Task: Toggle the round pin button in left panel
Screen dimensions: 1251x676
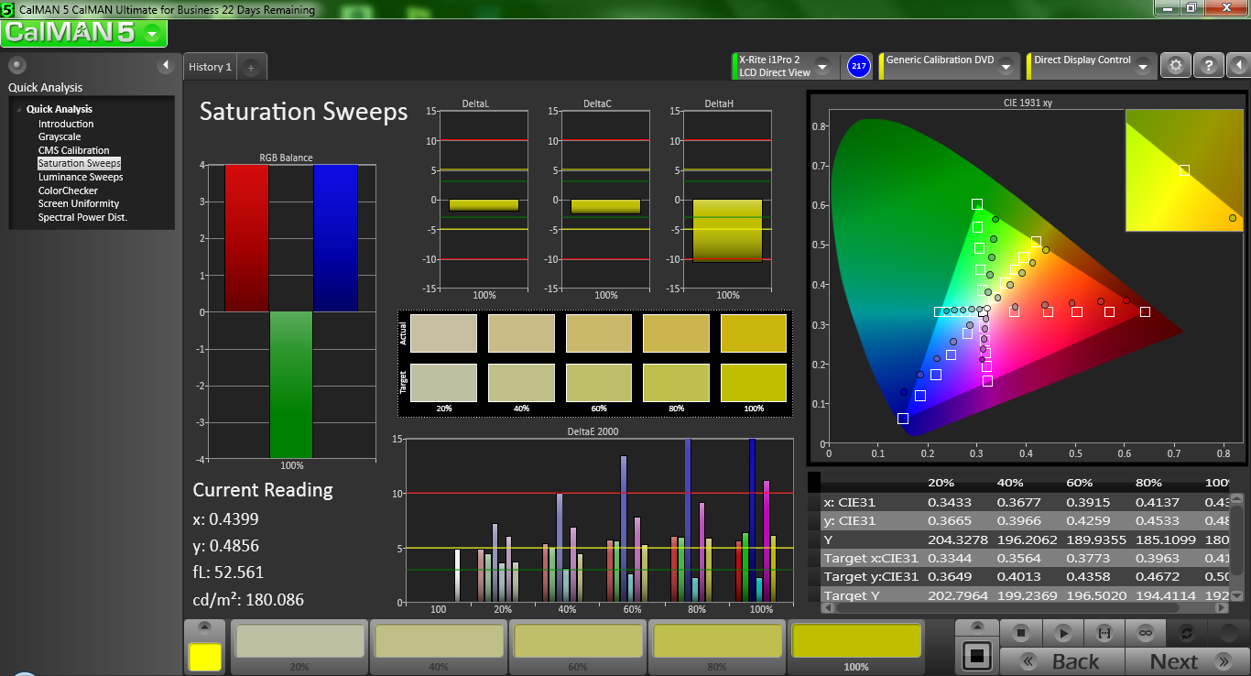Action: (x=16, y=65)
